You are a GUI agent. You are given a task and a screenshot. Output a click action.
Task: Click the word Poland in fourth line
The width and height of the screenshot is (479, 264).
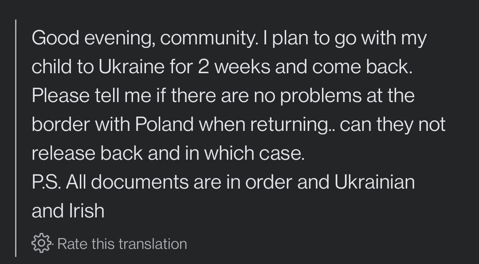[165, 124]
